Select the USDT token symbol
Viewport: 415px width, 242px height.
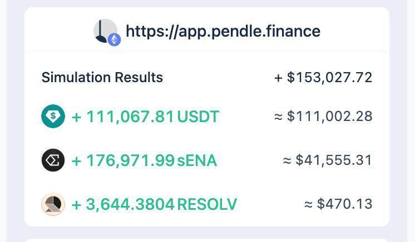(x=198, y=117)
